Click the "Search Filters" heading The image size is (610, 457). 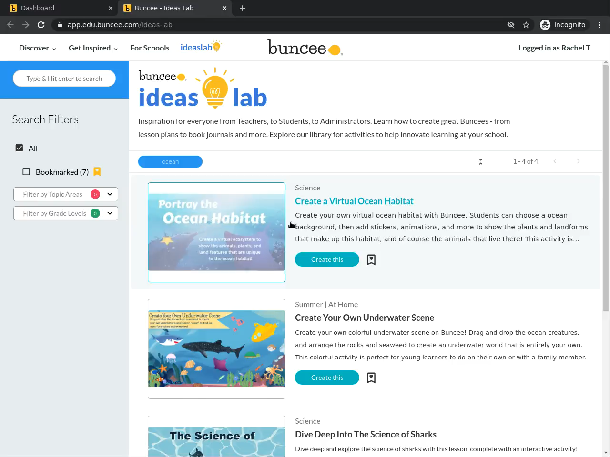pyautogui.click(x=45, y=119)
